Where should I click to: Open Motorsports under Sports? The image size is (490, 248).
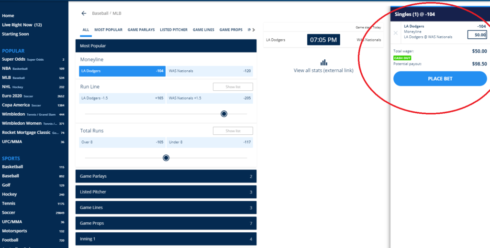33,231
